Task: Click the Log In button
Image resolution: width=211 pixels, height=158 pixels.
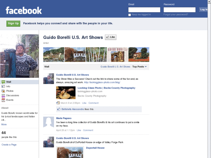Action: pos(203,10)
